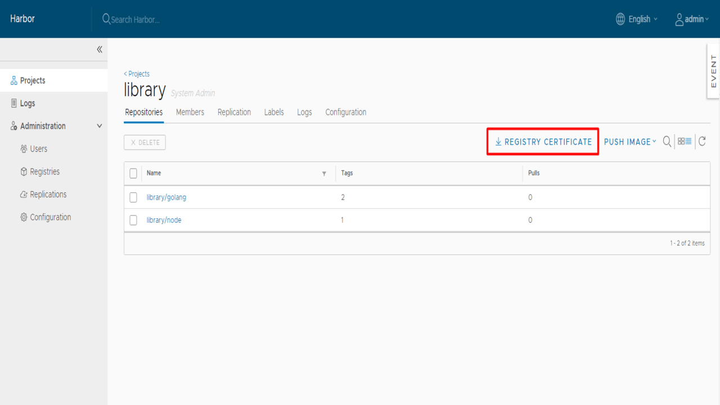Select all repositories with header checkbox
This screenshot has height=405, width=720.
click(x=133, y=173)
